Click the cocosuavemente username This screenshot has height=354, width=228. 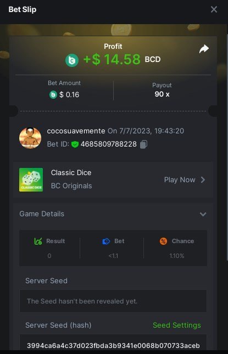pos(76,131)
